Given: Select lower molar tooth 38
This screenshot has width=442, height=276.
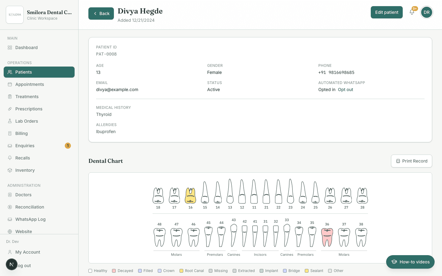Looking at the screenshot, I should [361, 237].
